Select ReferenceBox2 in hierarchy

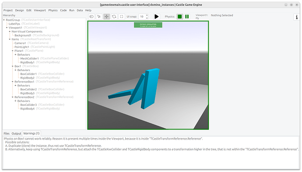pos(24,97)
